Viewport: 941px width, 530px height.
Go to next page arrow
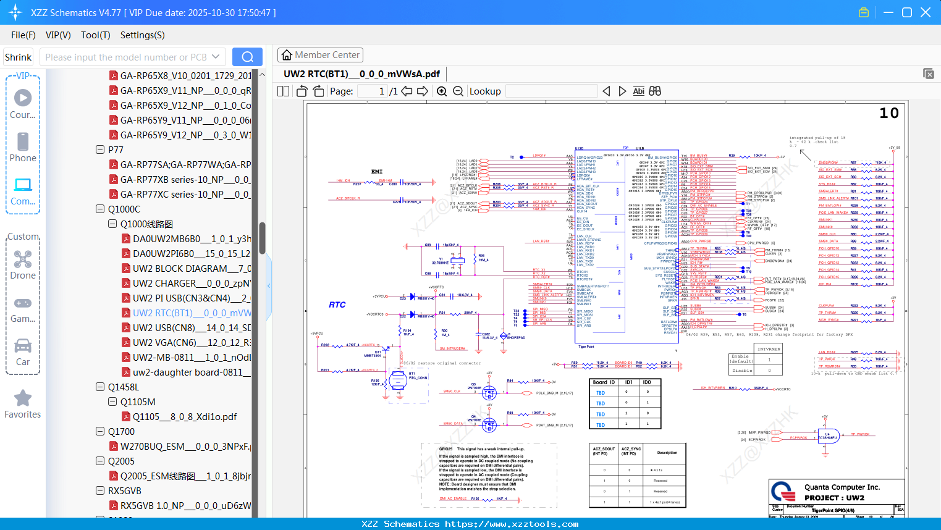tap(423, 91)
